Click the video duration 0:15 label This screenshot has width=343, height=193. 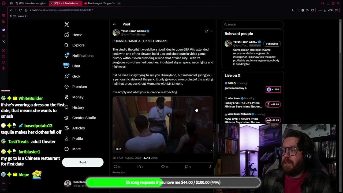point(119,149)
